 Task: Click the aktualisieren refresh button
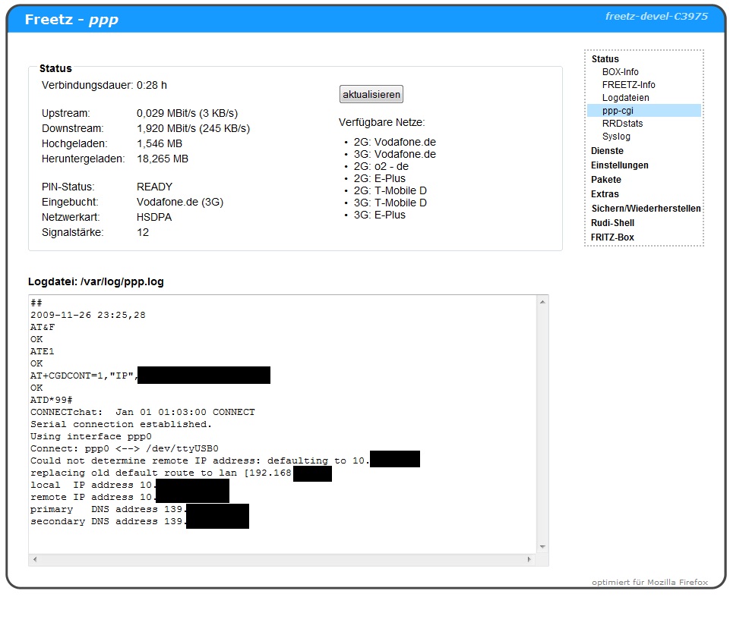371,95
